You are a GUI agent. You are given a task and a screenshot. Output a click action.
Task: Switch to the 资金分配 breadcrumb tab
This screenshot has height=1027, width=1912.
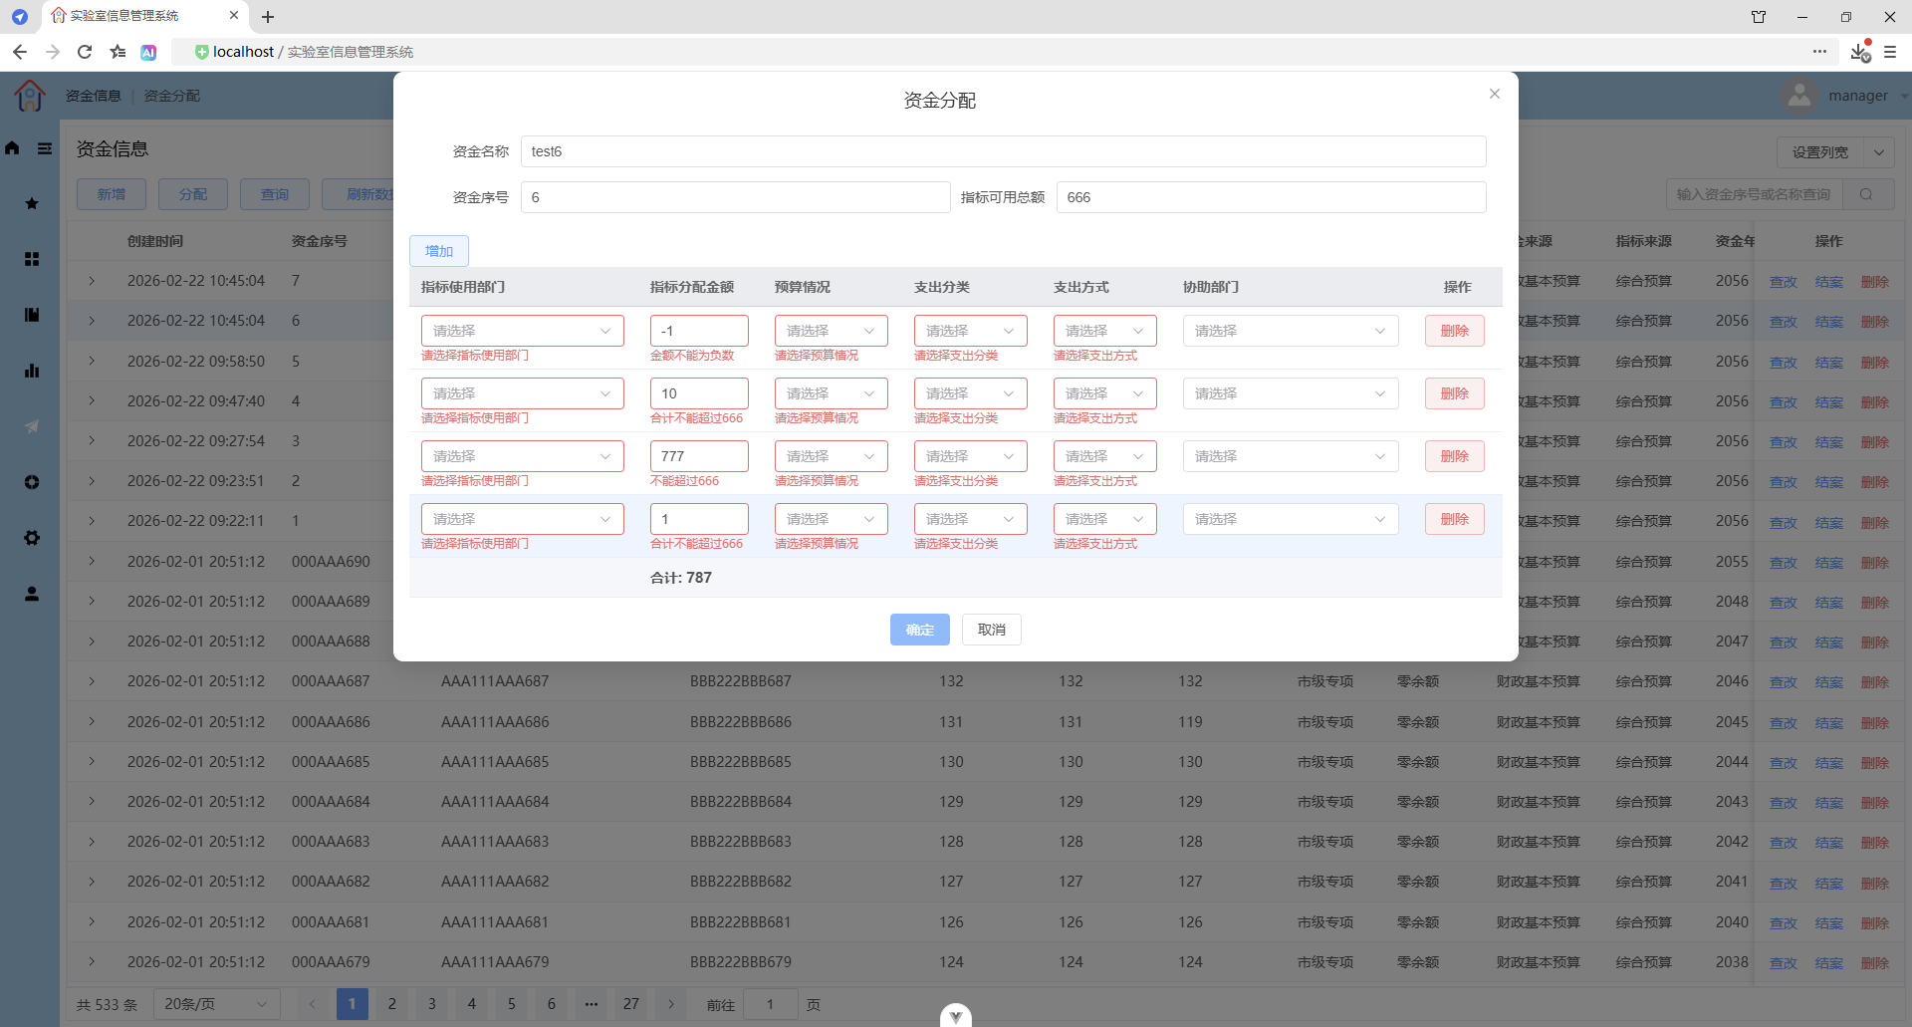click(172, 96)
